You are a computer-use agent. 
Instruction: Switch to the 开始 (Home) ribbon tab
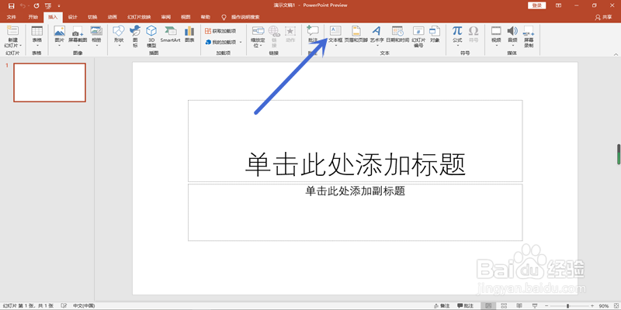33,17
